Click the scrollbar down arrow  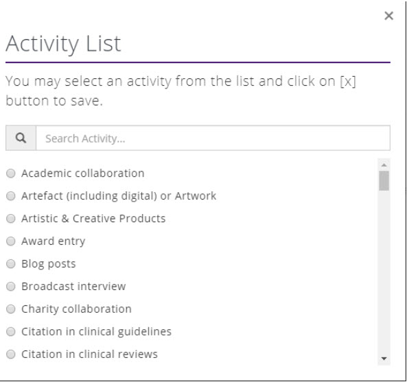[384, 359]
